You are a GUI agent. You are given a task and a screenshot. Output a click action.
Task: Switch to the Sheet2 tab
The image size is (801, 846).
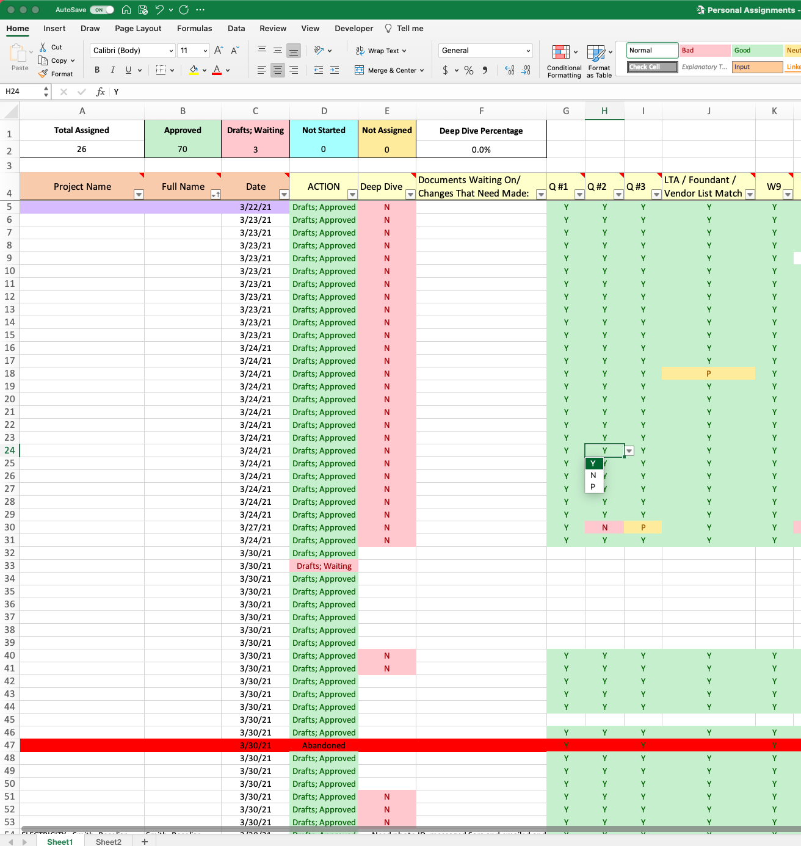pos(109,842)
